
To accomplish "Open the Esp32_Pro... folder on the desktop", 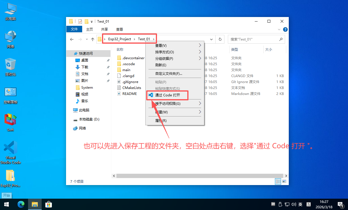I will (x=10, y=179).
